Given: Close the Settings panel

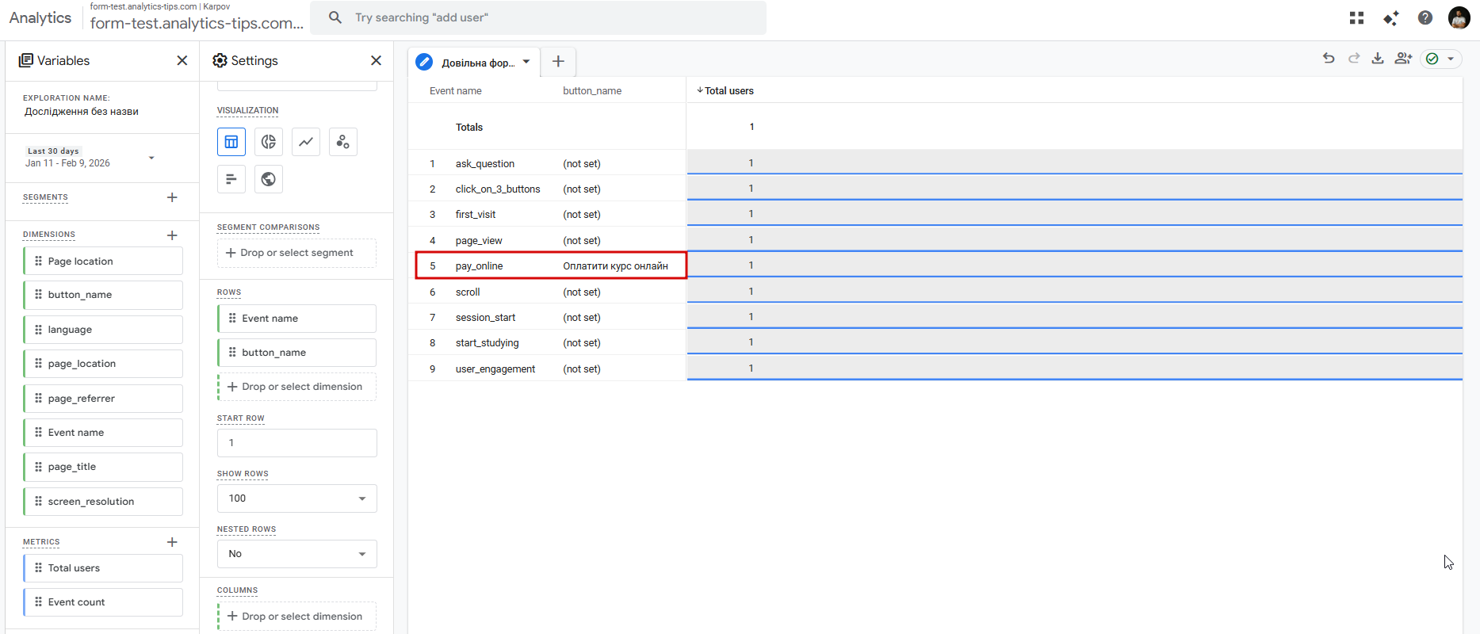Looking at the screenshot, I should [377, 60].
